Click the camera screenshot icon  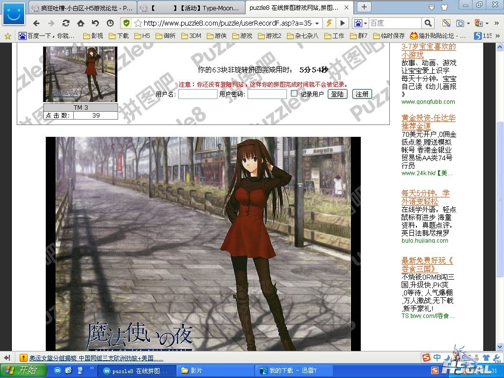[x=460, y=23]
